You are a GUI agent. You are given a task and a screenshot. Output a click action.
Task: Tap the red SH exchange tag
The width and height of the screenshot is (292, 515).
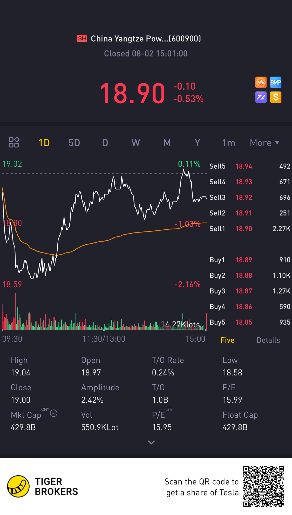coord(82,39)
